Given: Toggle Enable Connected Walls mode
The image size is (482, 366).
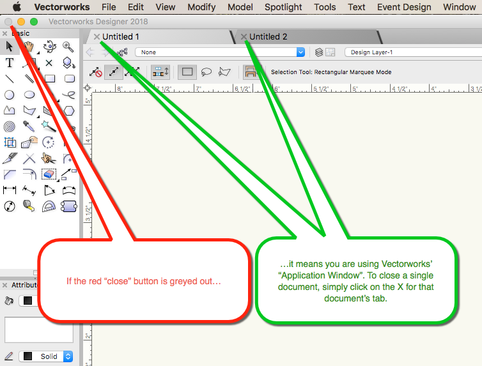Looking at the screenshot, I should 160,72.
